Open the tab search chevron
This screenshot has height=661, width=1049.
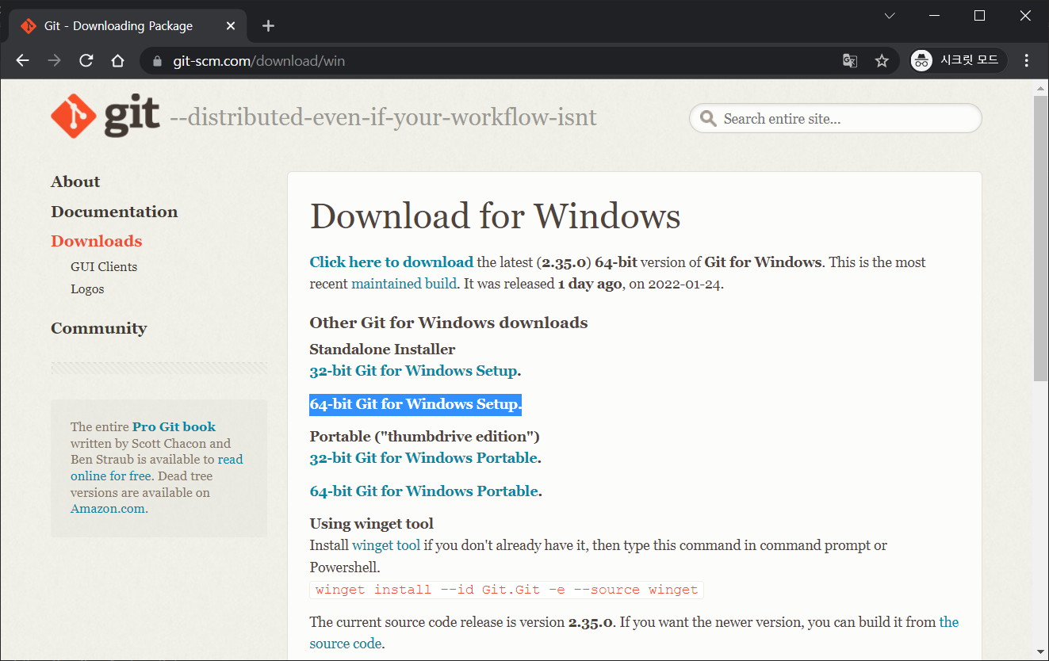890,16
